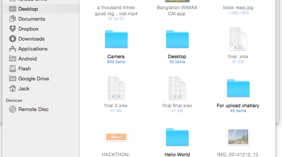Open Google Drive from the sidebar

(33, 78)
